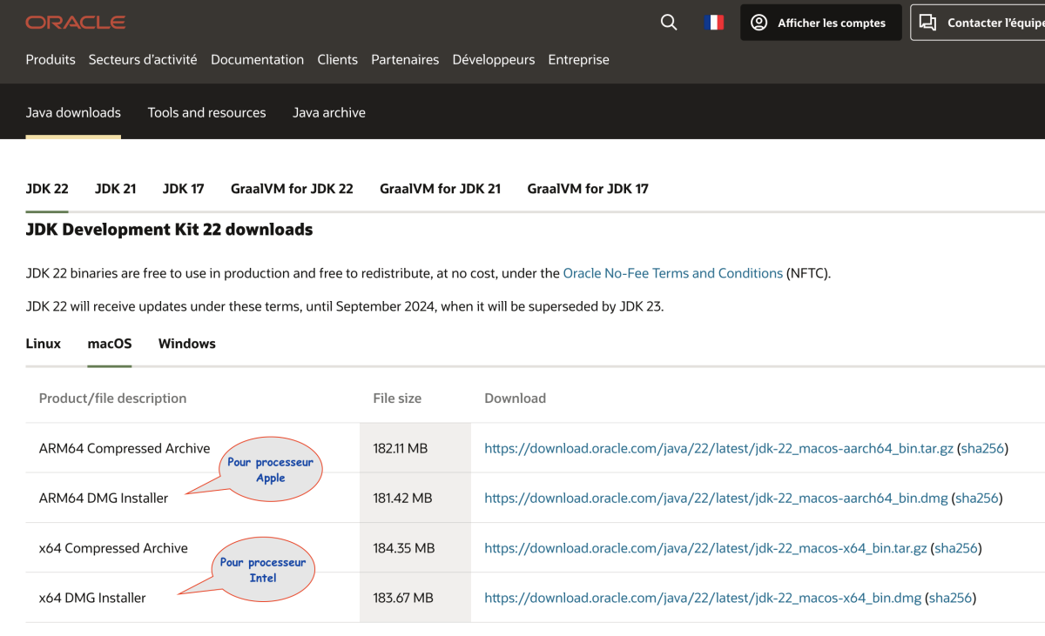1045x636 pixels.
Task: Switch to the Linux platform tab
Action: pyautogui.click(x=44, y=344)
